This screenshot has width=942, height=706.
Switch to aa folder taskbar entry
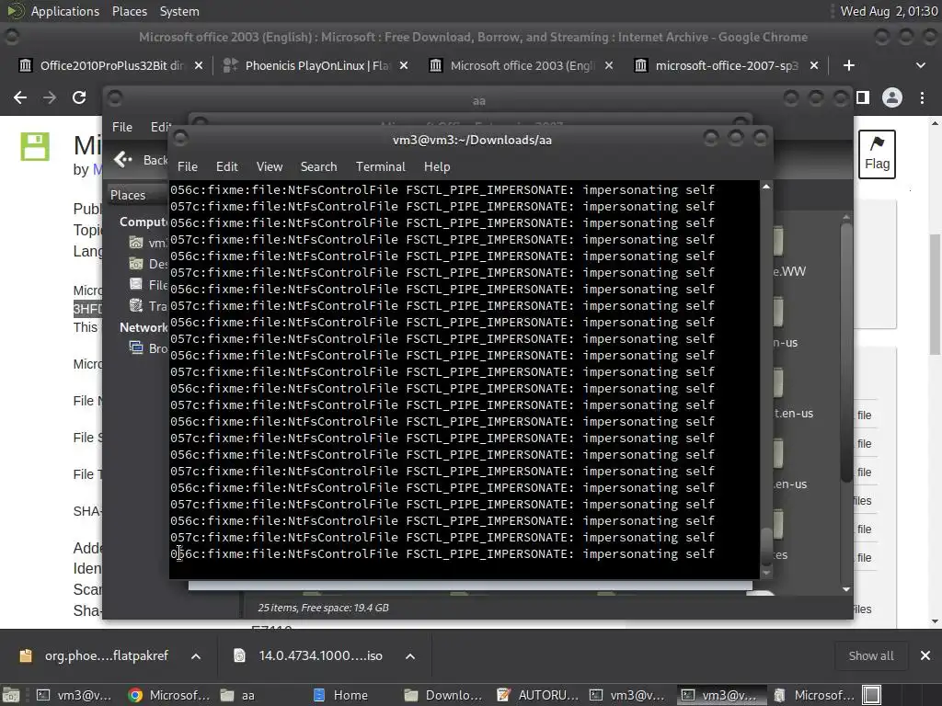point(261,695)
